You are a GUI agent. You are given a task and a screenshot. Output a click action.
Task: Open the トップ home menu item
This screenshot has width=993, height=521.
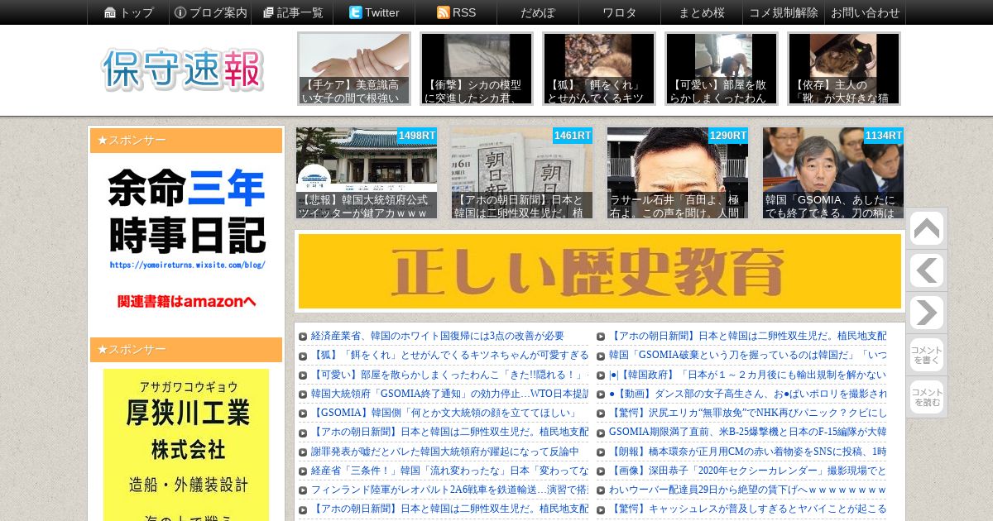128,12
